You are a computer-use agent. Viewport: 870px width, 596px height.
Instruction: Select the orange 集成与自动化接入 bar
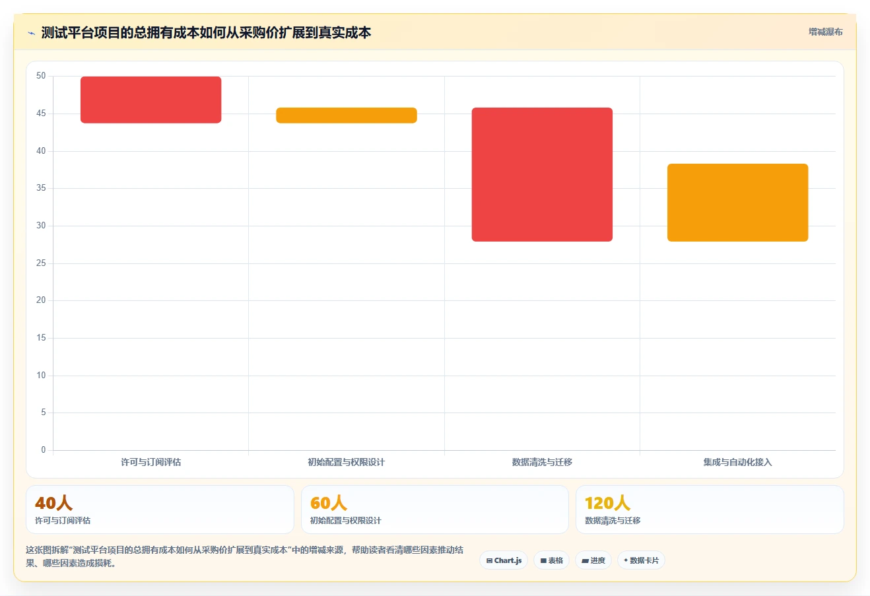pos(737,203)
